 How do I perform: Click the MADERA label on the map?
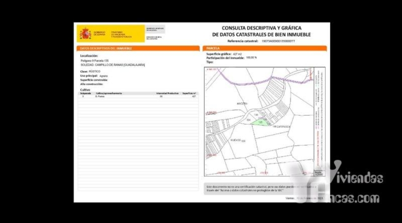pos(242,104)
